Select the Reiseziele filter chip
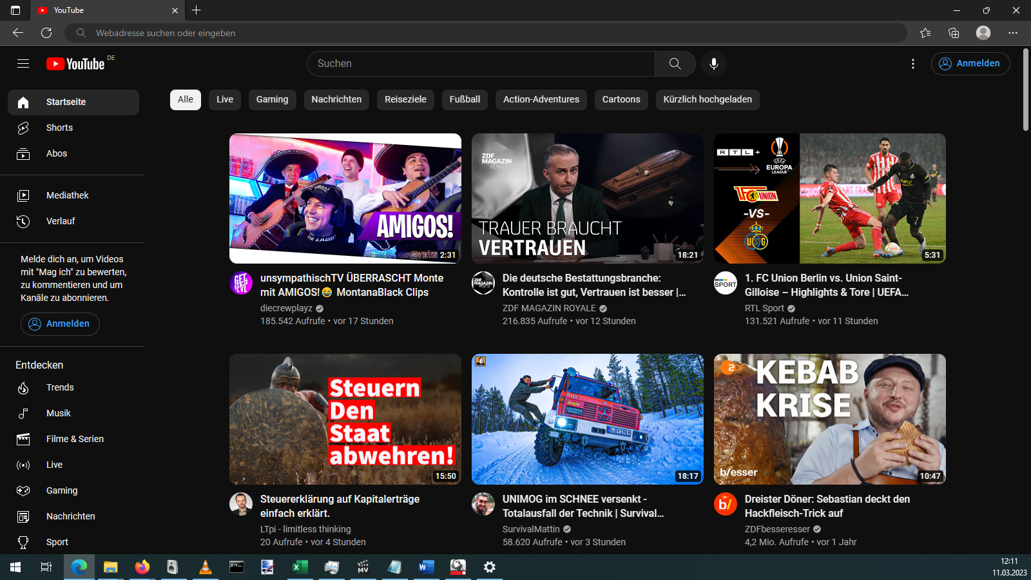Image resolution: width=1031 pixels, height=580 pixels. 405,100
